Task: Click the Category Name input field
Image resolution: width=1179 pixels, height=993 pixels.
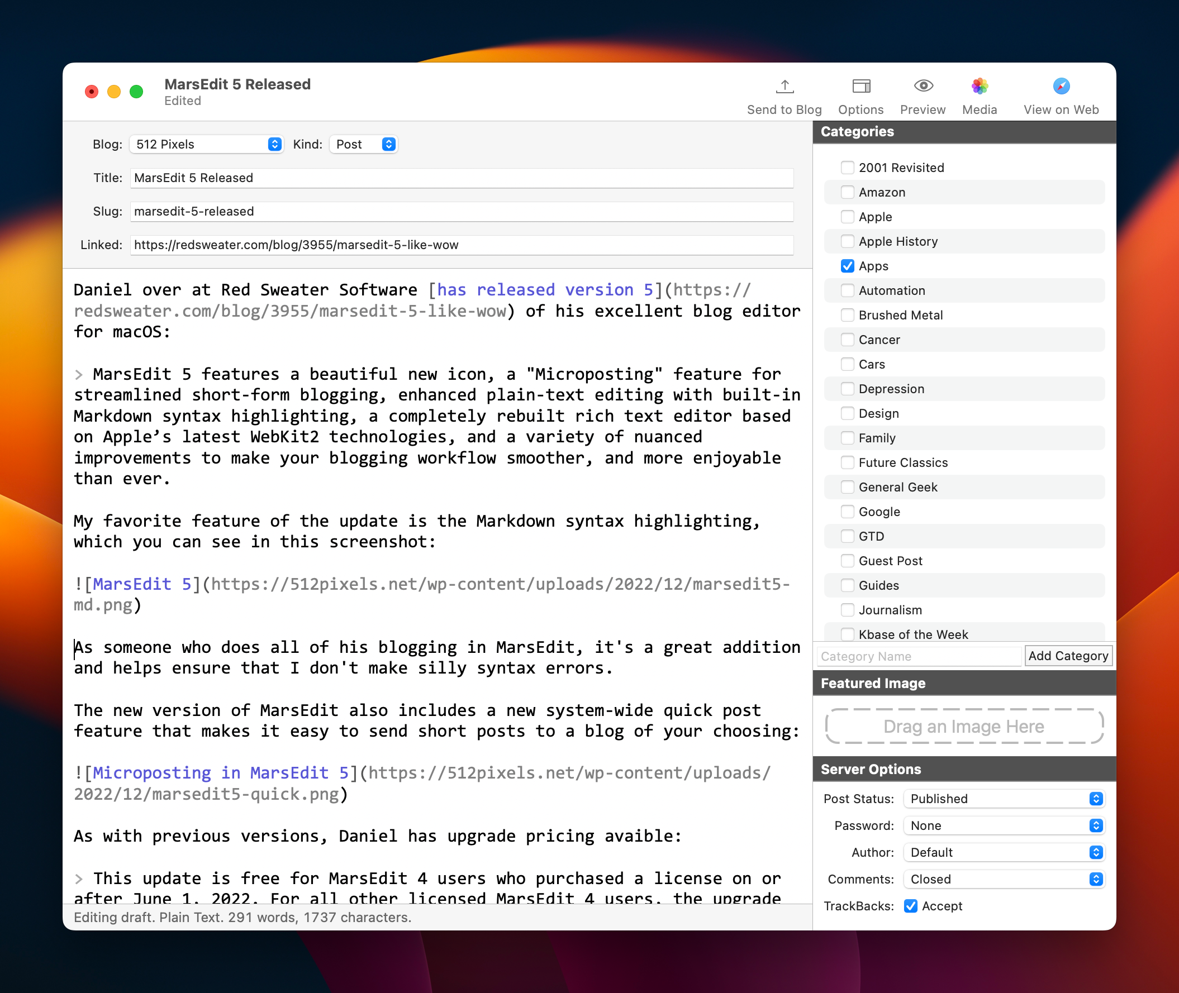Action: point(919,657)
